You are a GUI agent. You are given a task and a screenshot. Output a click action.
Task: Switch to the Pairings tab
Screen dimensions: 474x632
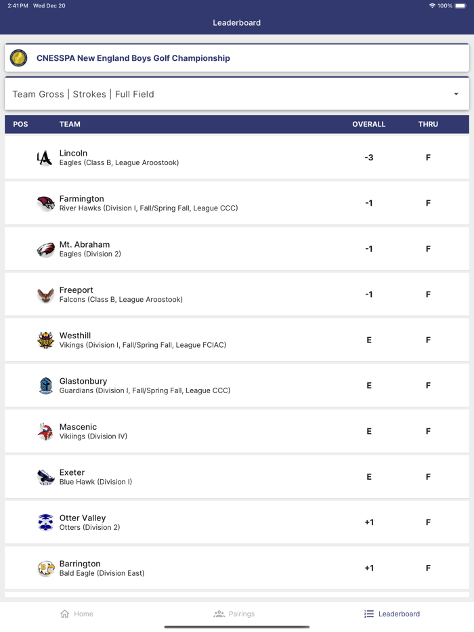coord(235,614)
